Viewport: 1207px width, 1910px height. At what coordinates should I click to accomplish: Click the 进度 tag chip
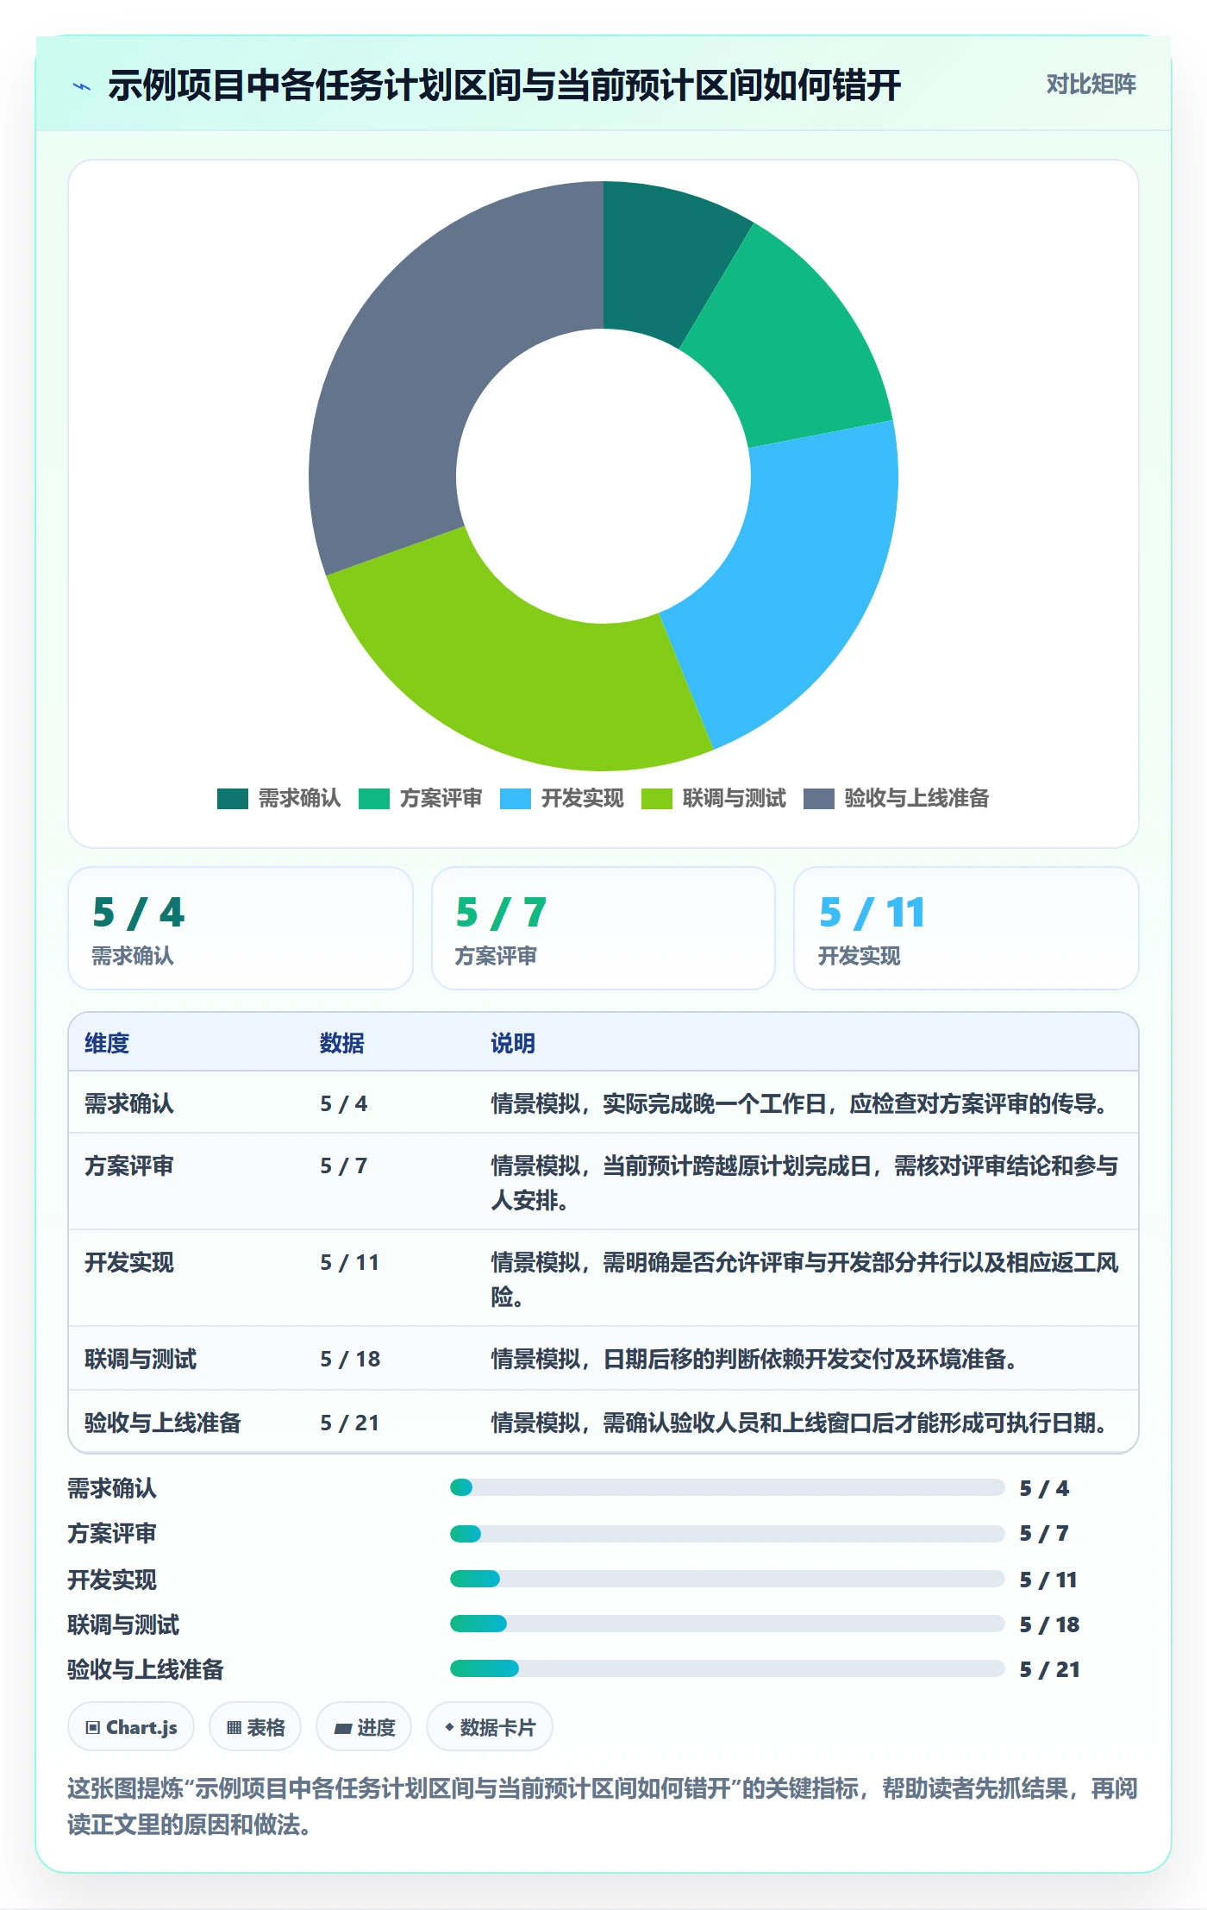[364, 1727]
